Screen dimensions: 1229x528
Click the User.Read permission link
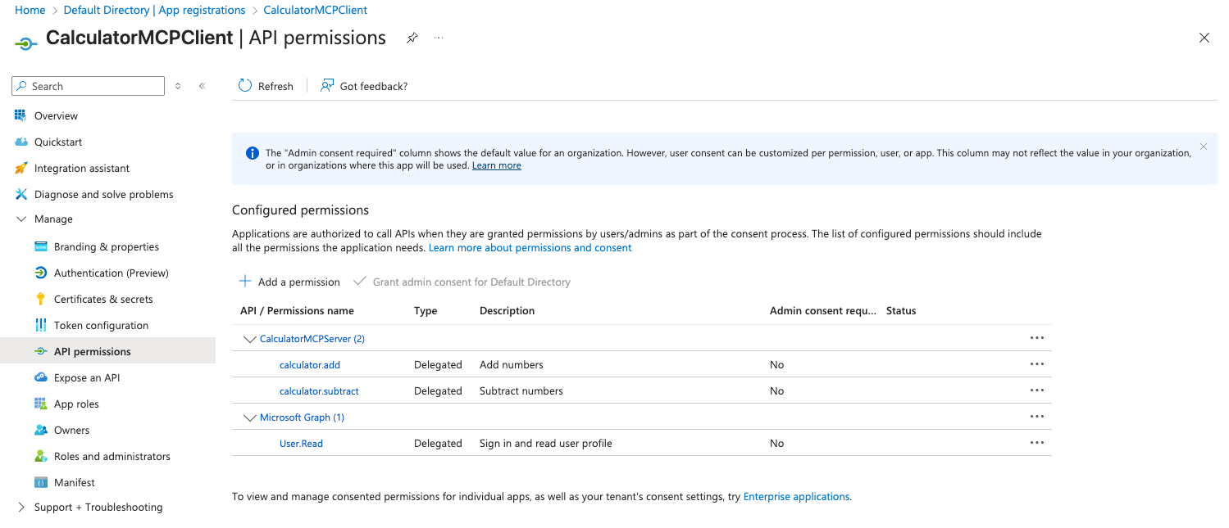pyautogui.click(x=301, y=443)
